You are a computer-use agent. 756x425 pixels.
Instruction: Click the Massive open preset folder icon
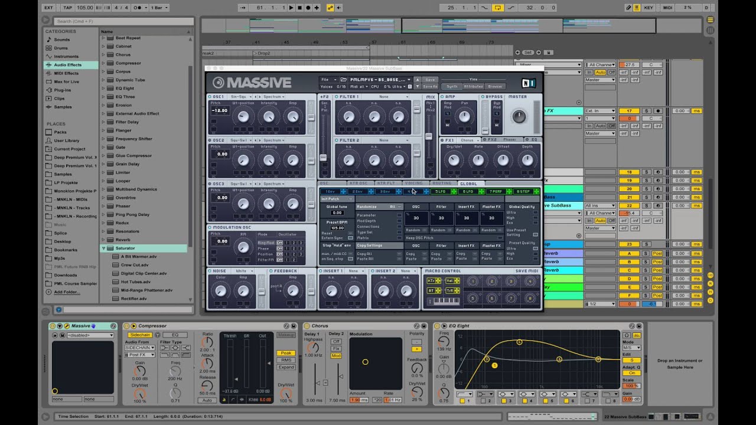344,79
